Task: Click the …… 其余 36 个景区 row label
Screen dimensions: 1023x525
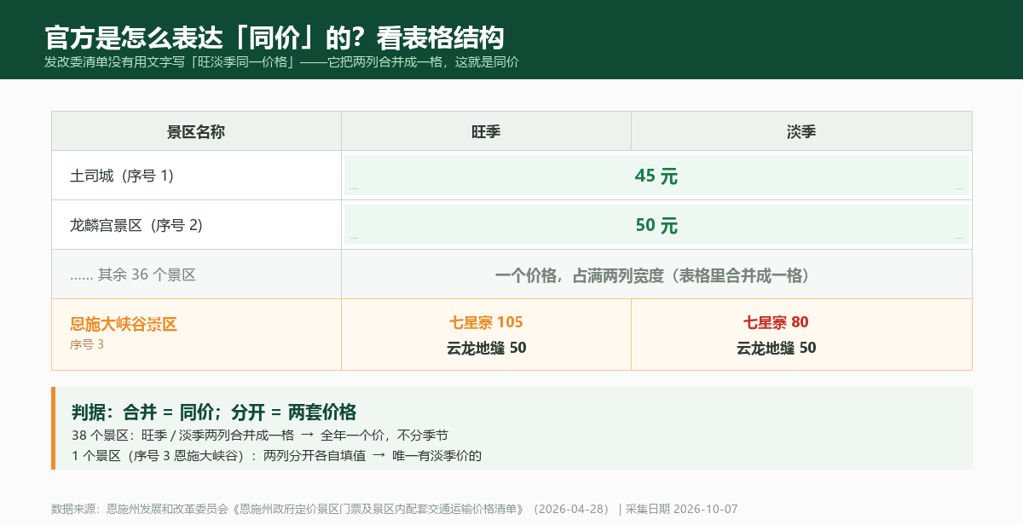Action: tap(133, 274)
